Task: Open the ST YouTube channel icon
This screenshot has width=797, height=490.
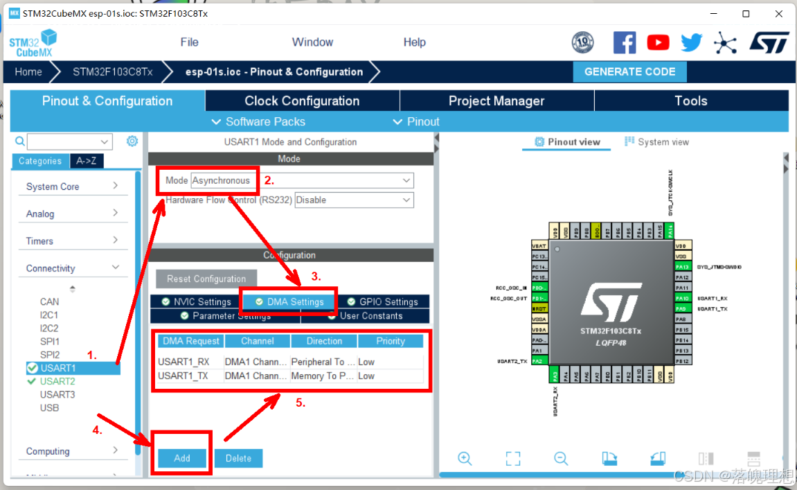Action: [658, 43]
